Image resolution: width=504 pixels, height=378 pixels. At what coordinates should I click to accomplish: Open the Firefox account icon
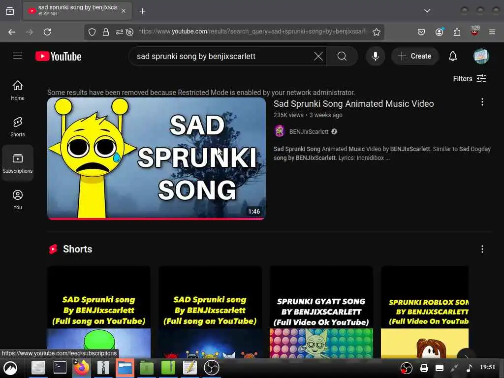point(439,32)
